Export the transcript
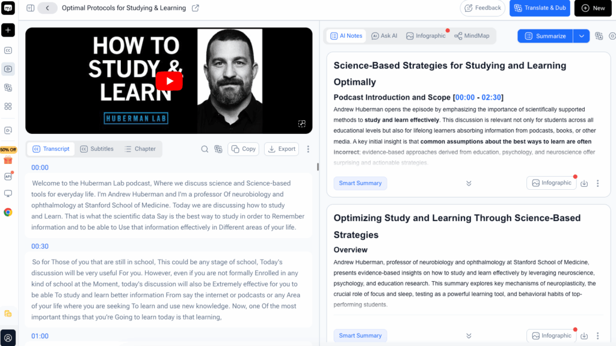The width and height of the screenshot is (616, 346). (x=282, y=149)
